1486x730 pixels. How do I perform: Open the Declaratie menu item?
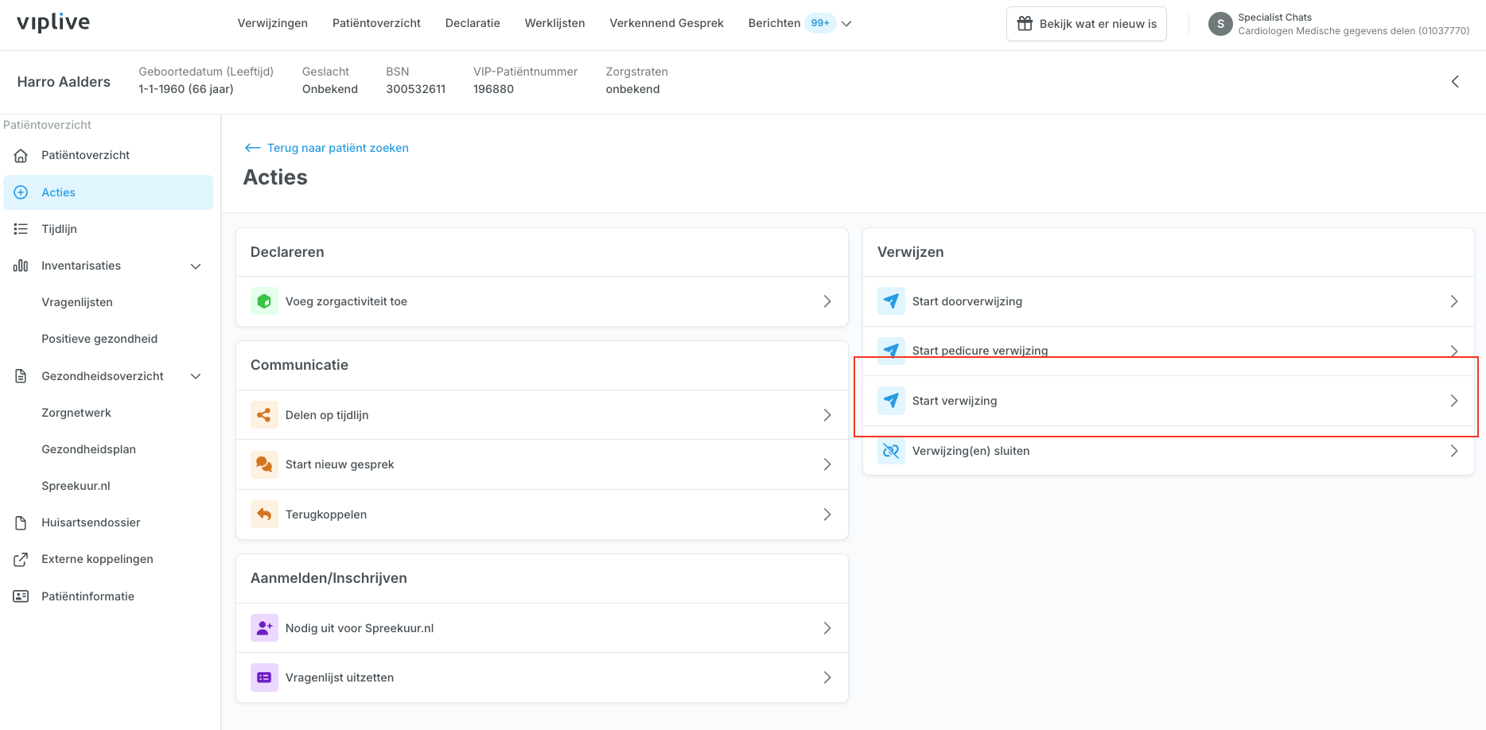coord(473,23)
